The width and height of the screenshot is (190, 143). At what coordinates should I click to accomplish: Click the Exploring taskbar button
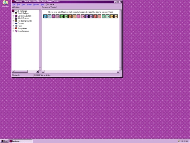(x=21, y=141)
